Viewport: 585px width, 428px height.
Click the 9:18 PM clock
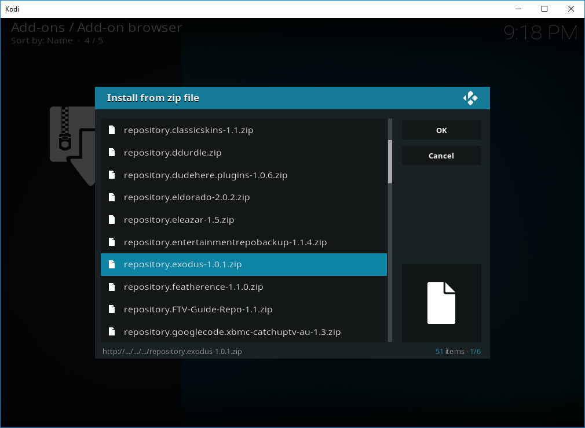540,33
